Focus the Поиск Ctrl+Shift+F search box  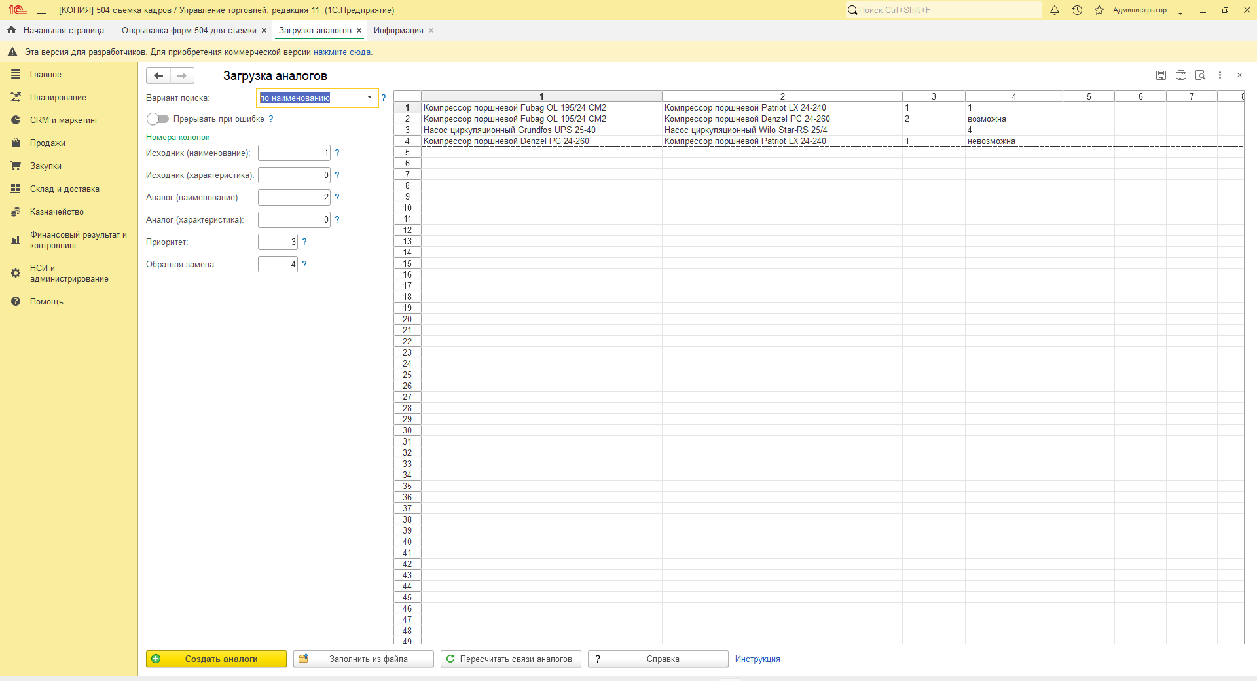click(943, 10)
